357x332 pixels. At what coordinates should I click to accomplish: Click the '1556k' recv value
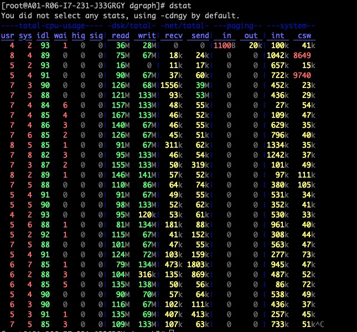click(172, 85)
